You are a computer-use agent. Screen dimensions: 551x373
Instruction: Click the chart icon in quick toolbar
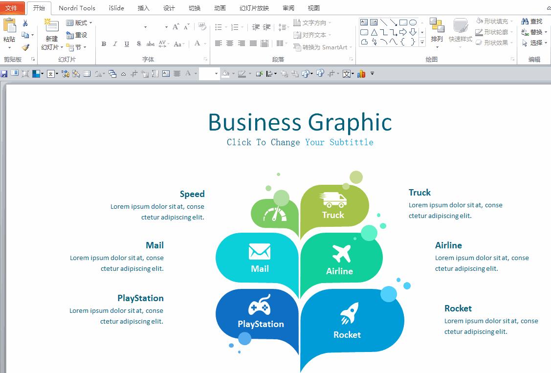click(x=361, y=74)
